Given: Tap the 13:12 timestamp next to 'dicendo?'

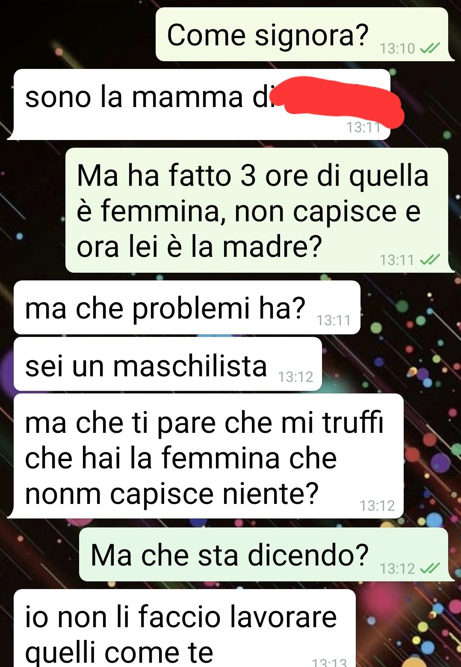Looking at the screenshot, I should pos(397,569).
